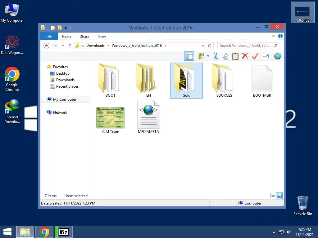Click the Paste clipboard icon
The image size is (318, 238).
click(235, 56)
